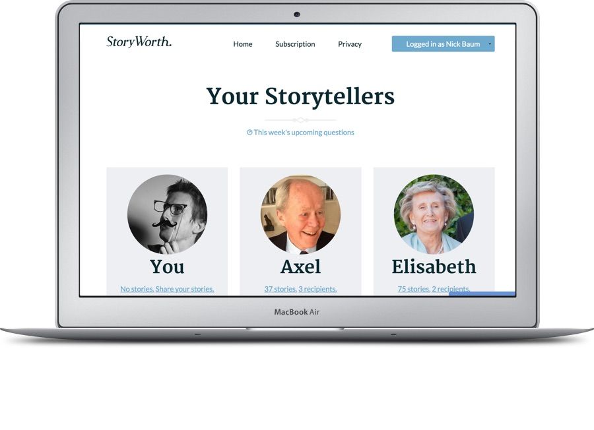The width and height of the screenshot is (594, 430).
Task: Open Elisabeth's 75 stories, 2 recipients link
Action: coord(434,289)
